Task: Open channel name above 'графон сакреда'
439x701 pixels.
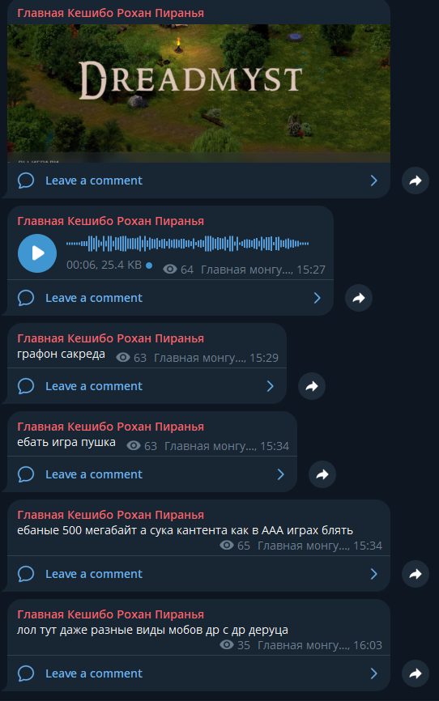Action: pos(110,339)
